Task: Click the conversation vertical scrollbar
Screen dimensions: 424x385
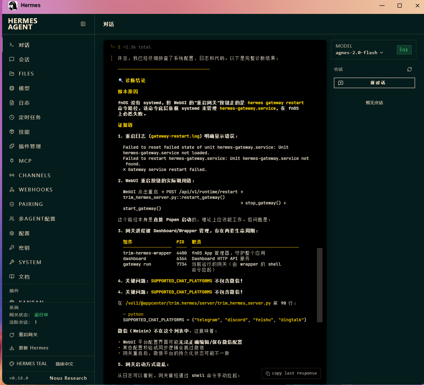Action: 320,285
